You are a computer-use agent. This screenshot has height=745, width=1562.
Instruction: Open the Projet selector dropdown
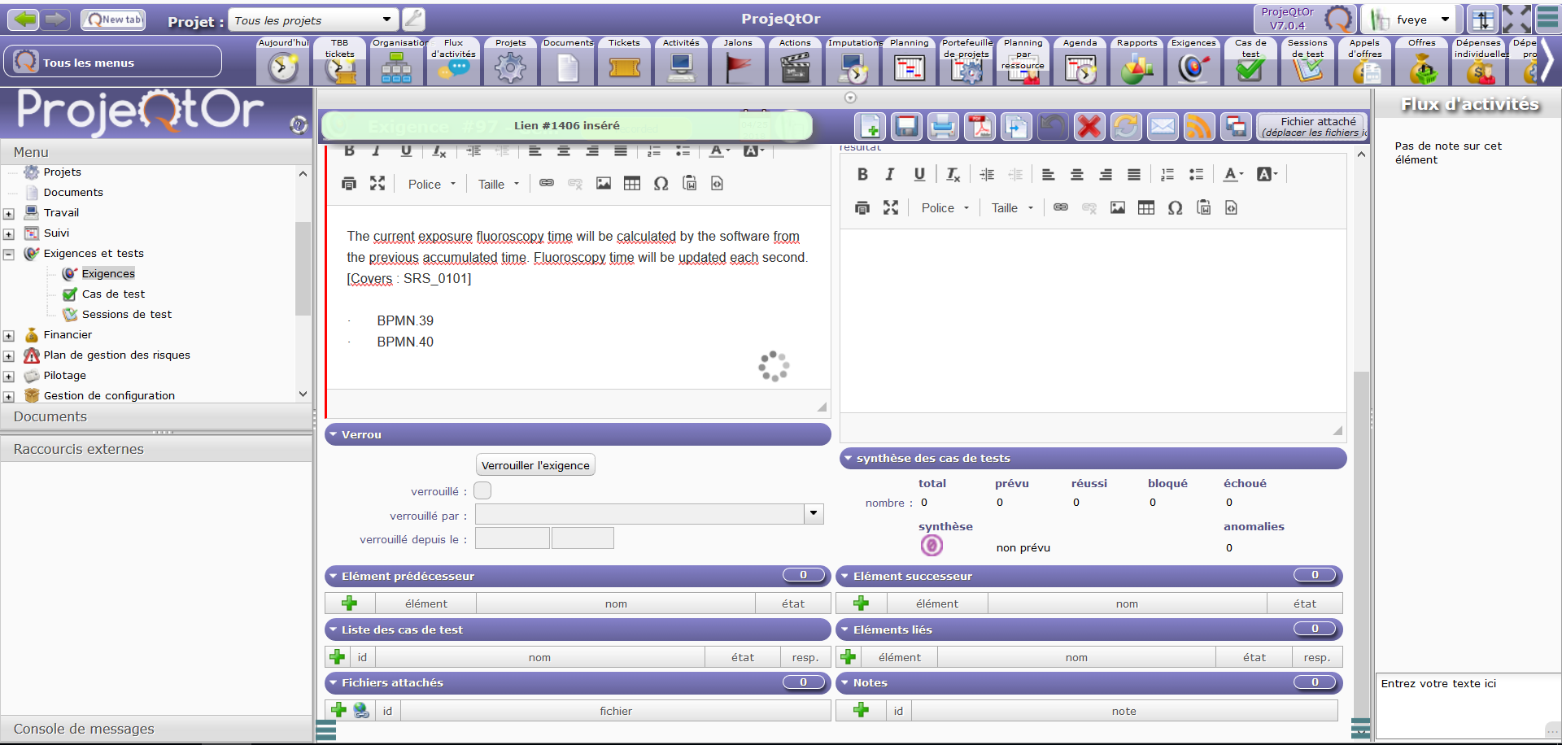386,20
